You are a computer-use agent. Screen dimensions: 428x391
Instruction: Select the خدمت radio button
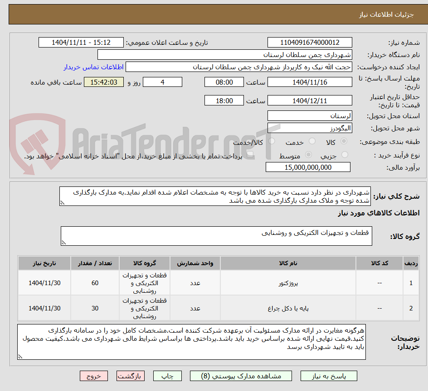[x=312, y=141]
